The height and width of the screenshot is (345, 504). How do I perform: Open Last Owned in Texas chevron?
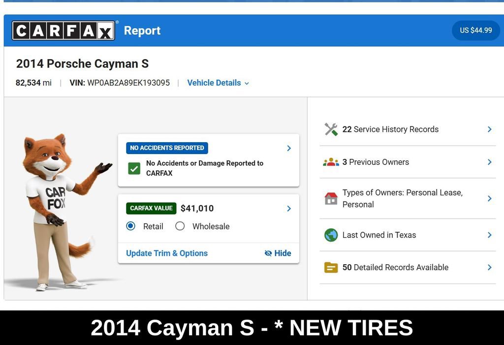(x=489, y=235)
